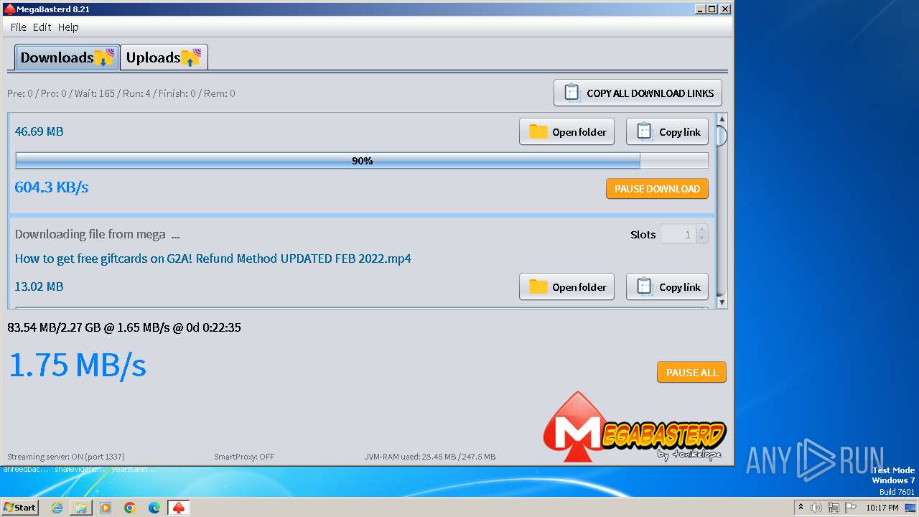Click the network tray icon
Viewport: 919px width, 517px height.
[x=834, y=508]
